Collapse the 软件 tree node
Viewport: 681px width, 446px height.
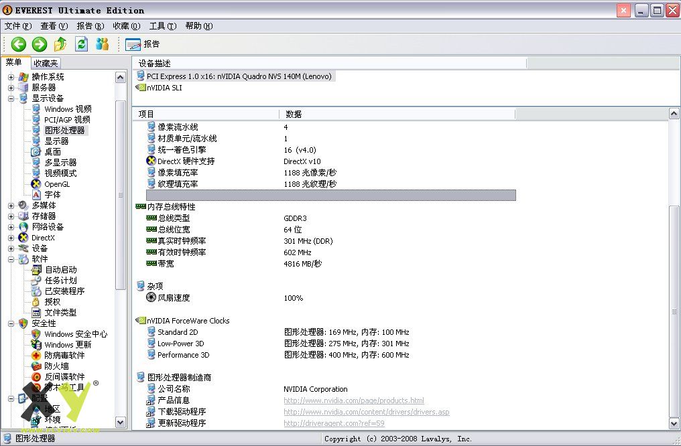(11, 259)
